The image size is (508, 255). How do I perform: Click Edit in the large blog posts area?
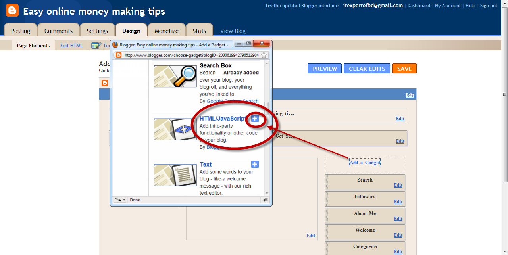click(311, 236)
